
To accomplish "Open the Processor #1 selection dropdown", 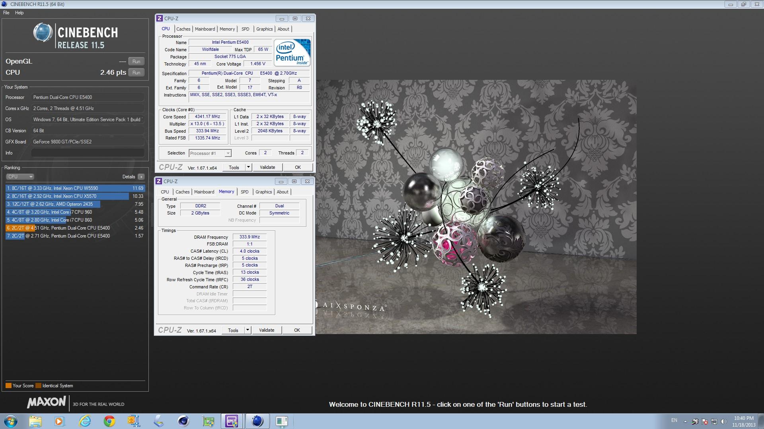I will pyautogui.click(x=210, y=153).
